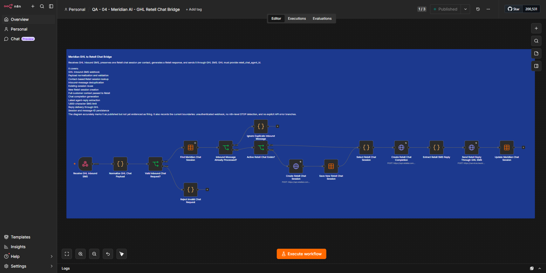Image resolution: width=546 pixels, height=273 pixels.
Task: Select Save New Retell Chat Session node
Action: pos(331,166)
